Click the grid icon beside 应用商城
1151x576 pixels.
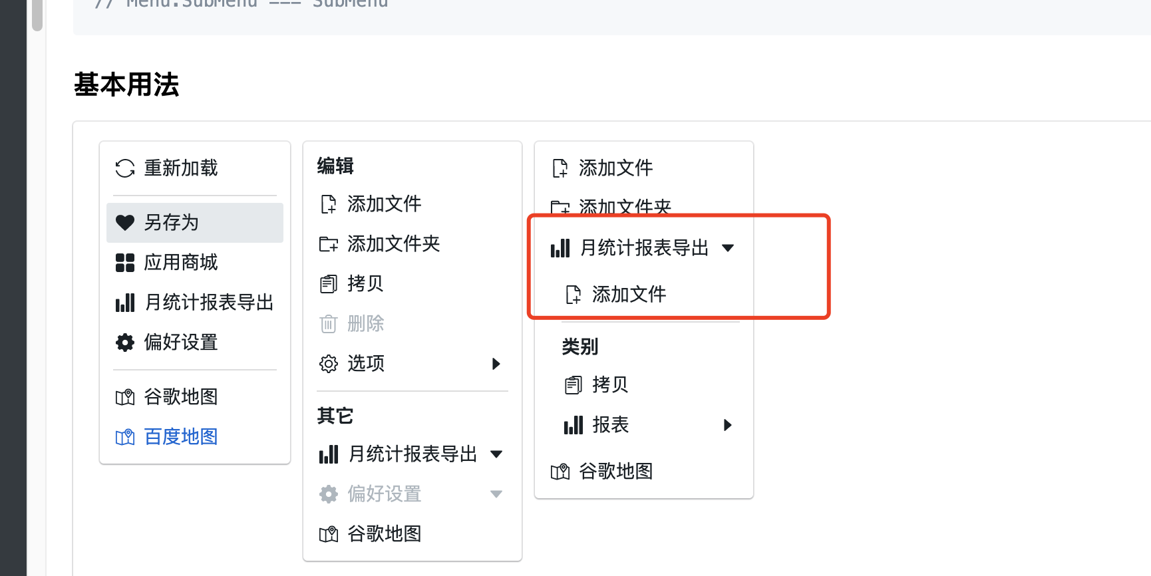(125, 263)
